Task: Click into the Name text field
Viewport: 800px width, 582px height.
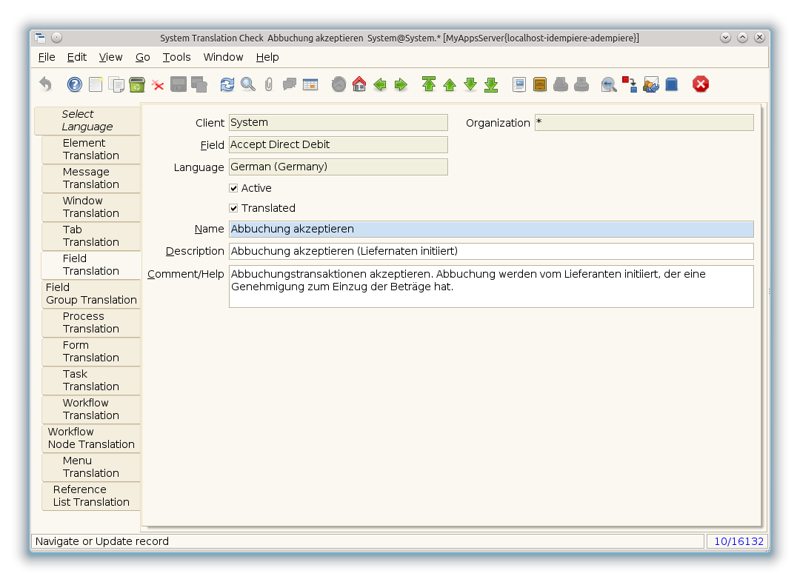Action: (490, 230)
